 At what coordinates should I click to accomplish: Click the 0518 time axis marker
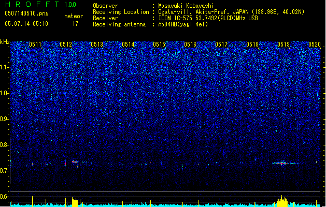(x=252, y=45)
